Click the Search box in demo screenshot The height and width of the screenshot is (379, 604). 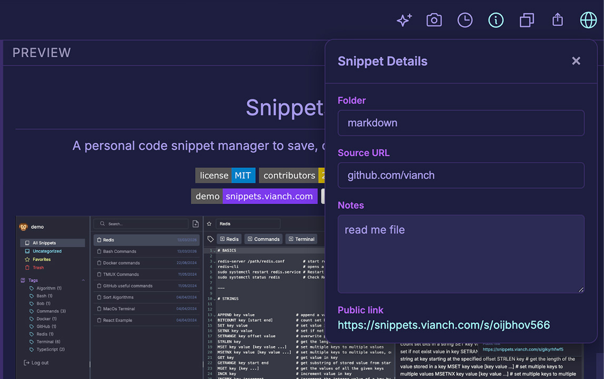coord(141,224)
